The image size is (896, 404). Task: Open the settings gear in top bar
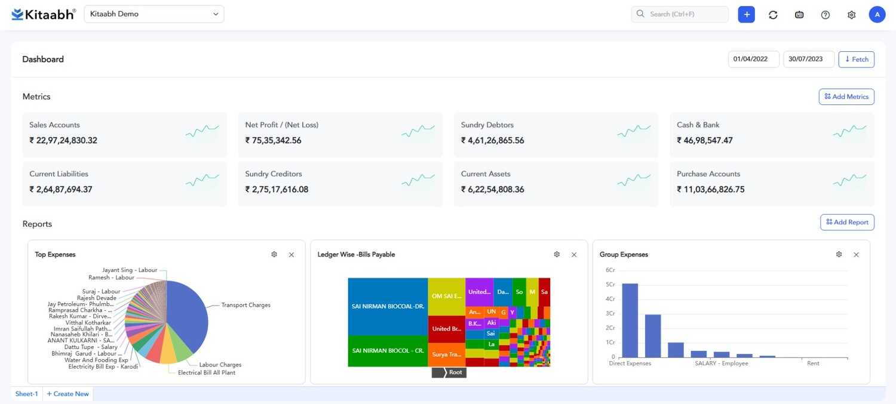[851, 15]
